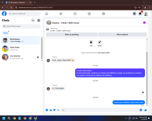Open conversation information purple icon
Image resolution: width=152 pixels, height=121 pixels.
[x=144, y=23]
